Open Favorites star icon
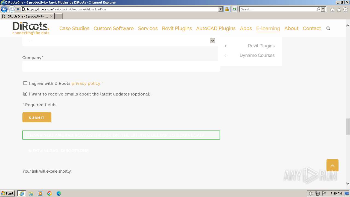 coord(339,10)
